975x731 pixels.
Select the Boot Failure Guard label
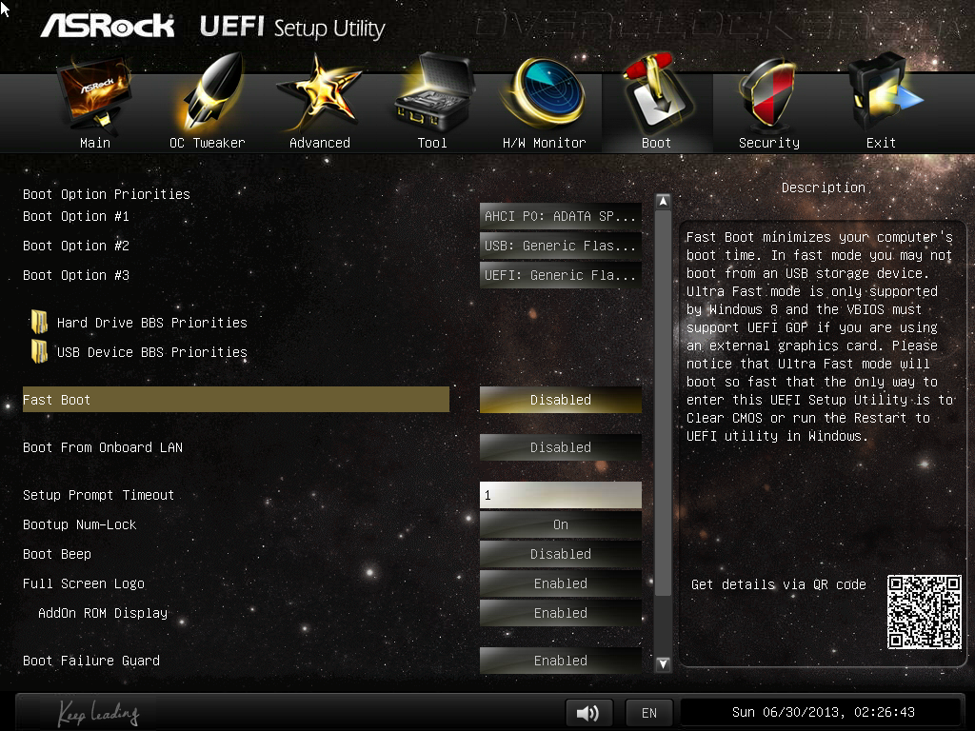[91, 661]
